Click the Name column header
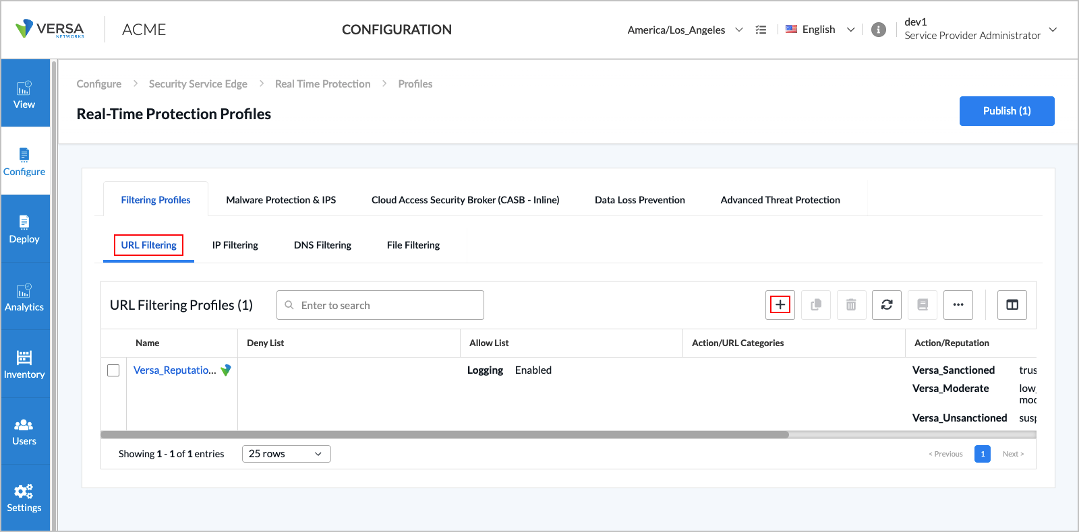 coord(148,343)
